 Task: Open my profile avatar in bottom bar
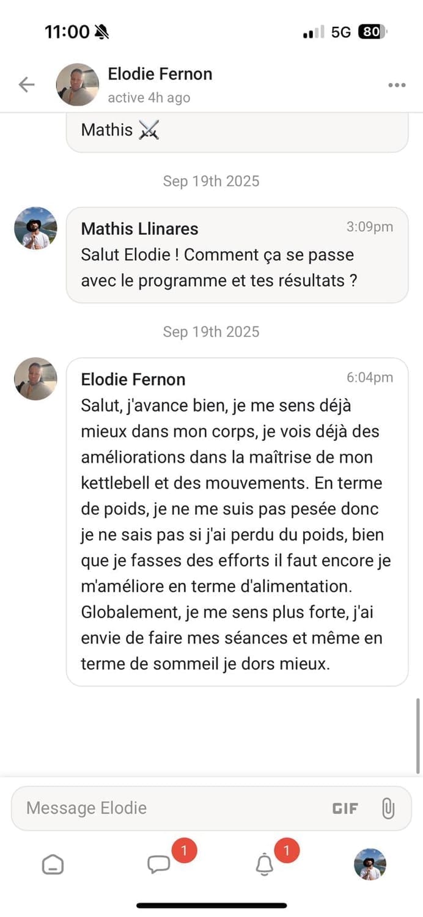click(x=370, y=864)
